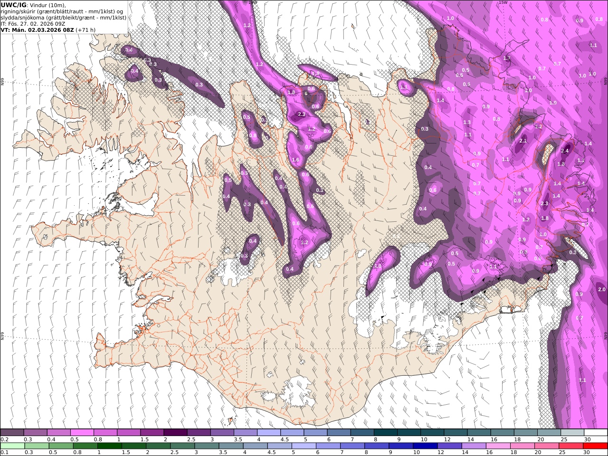This screenshot has height=456, width=608.
Task: Click the '1.7' precipitation value on the map
Action: point(506,58)
